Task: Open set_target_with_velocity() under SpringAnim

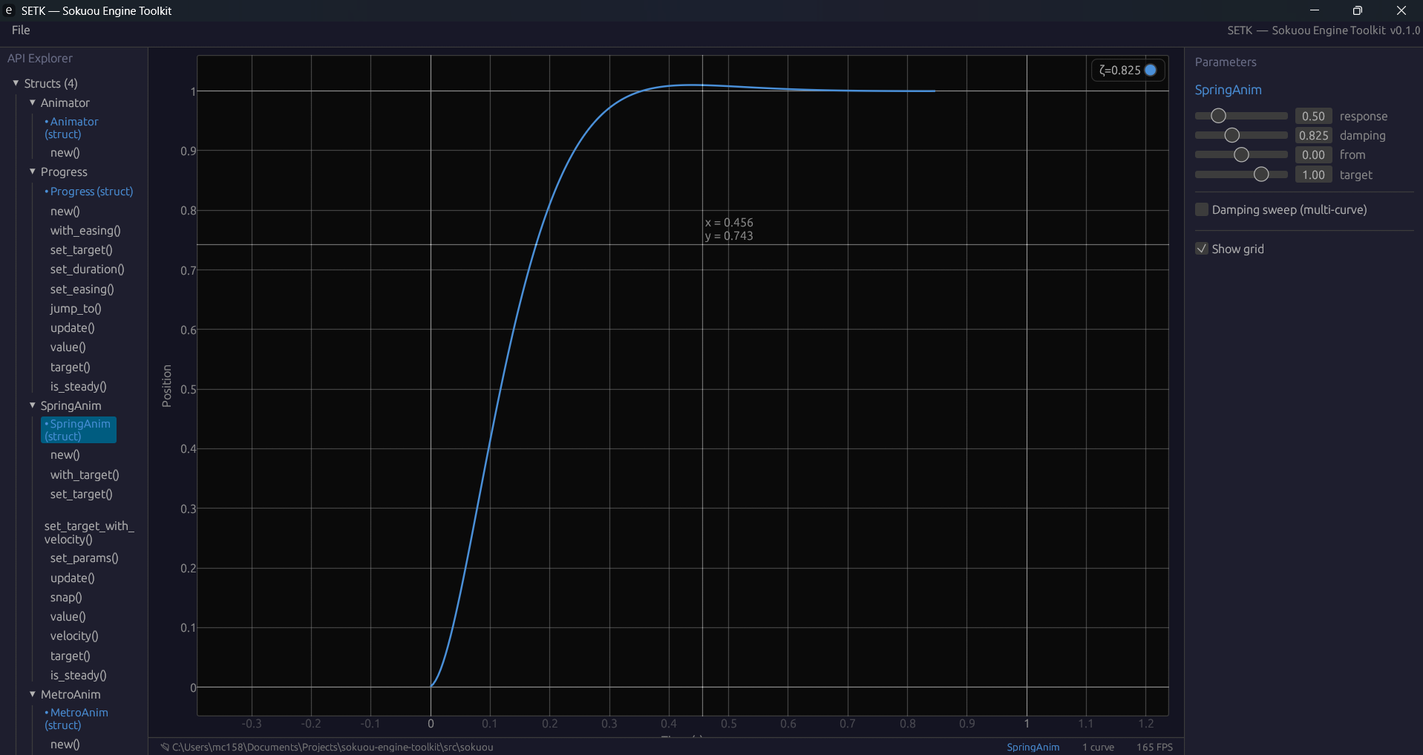Action: pos(89,533)
